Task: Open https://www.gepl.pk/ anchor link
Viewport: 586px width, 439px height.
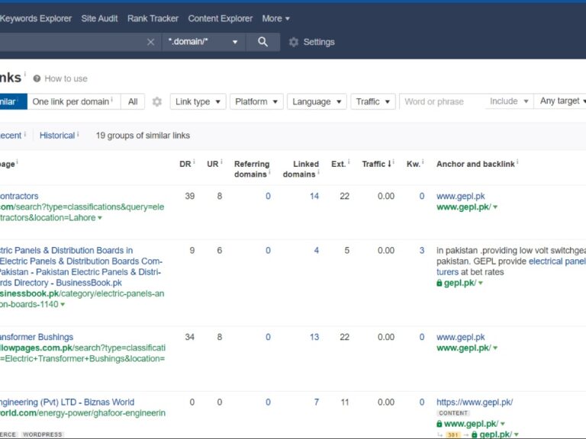Action: coord(475,402)
